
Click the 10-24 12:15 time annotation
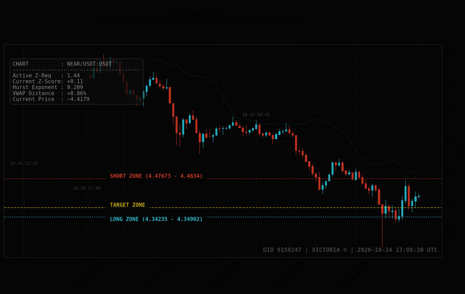tap(24, 163)
